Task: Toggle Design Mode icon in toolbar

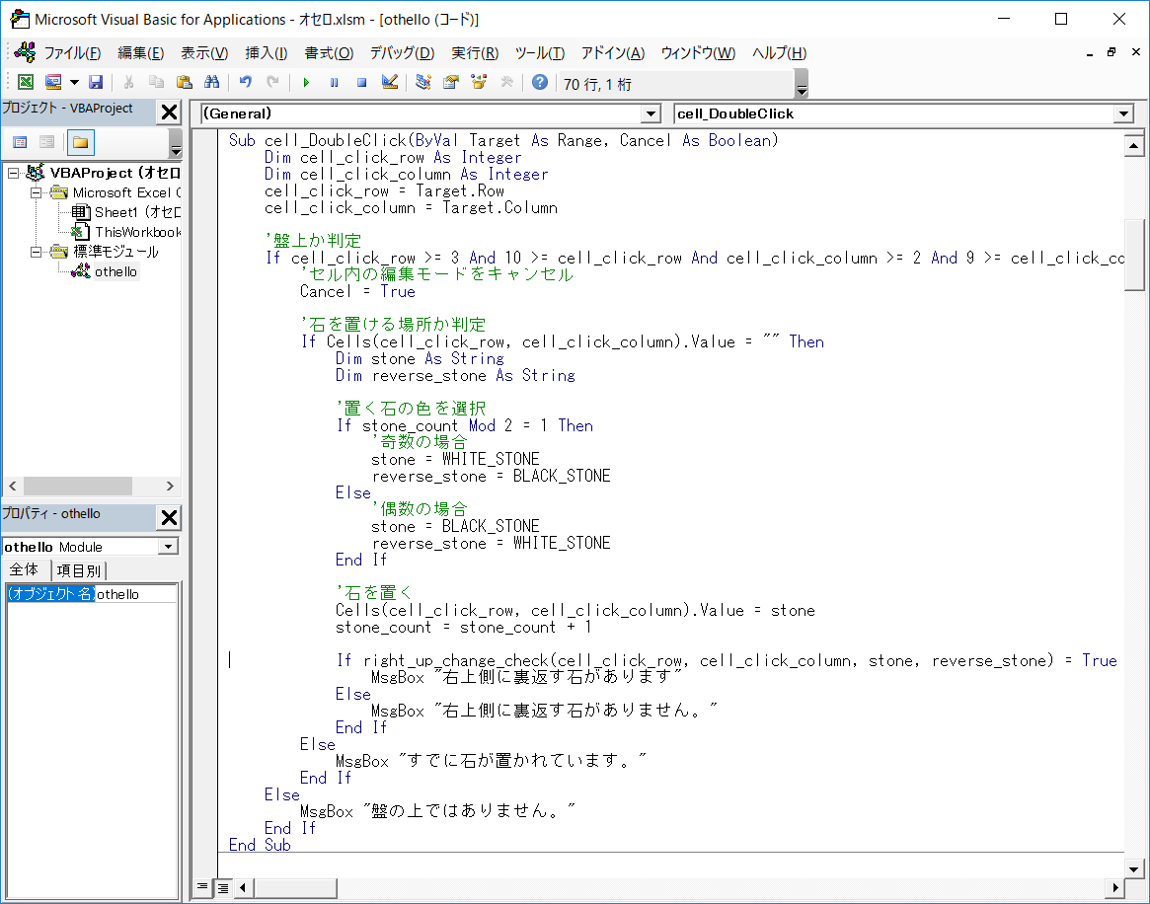Action: (x=389, y=83)
